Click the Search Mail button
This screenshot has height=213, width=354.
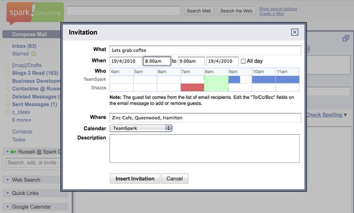tap(199, 11)
